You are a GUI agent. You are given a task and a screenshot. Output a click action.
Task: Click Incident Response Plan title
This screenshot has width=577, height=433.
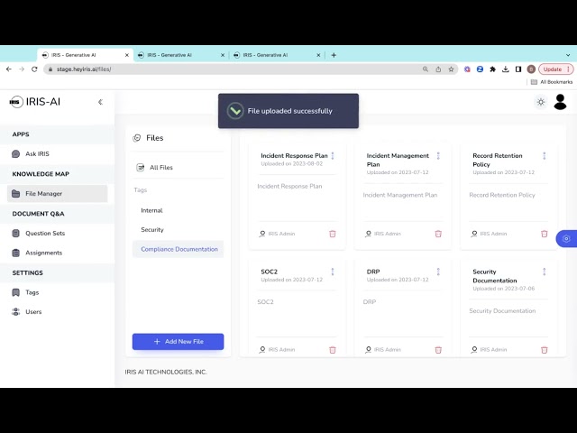point(294,156)
